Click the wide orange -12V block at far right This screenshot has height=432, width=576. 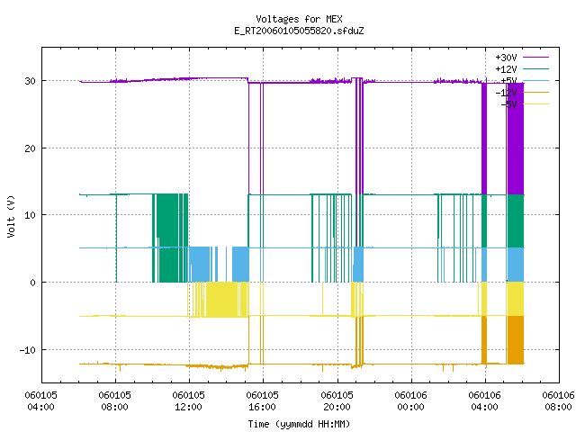(516, 340)
